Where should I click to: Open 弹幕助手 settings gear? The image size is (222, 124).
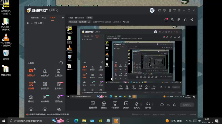coord(34,69)
